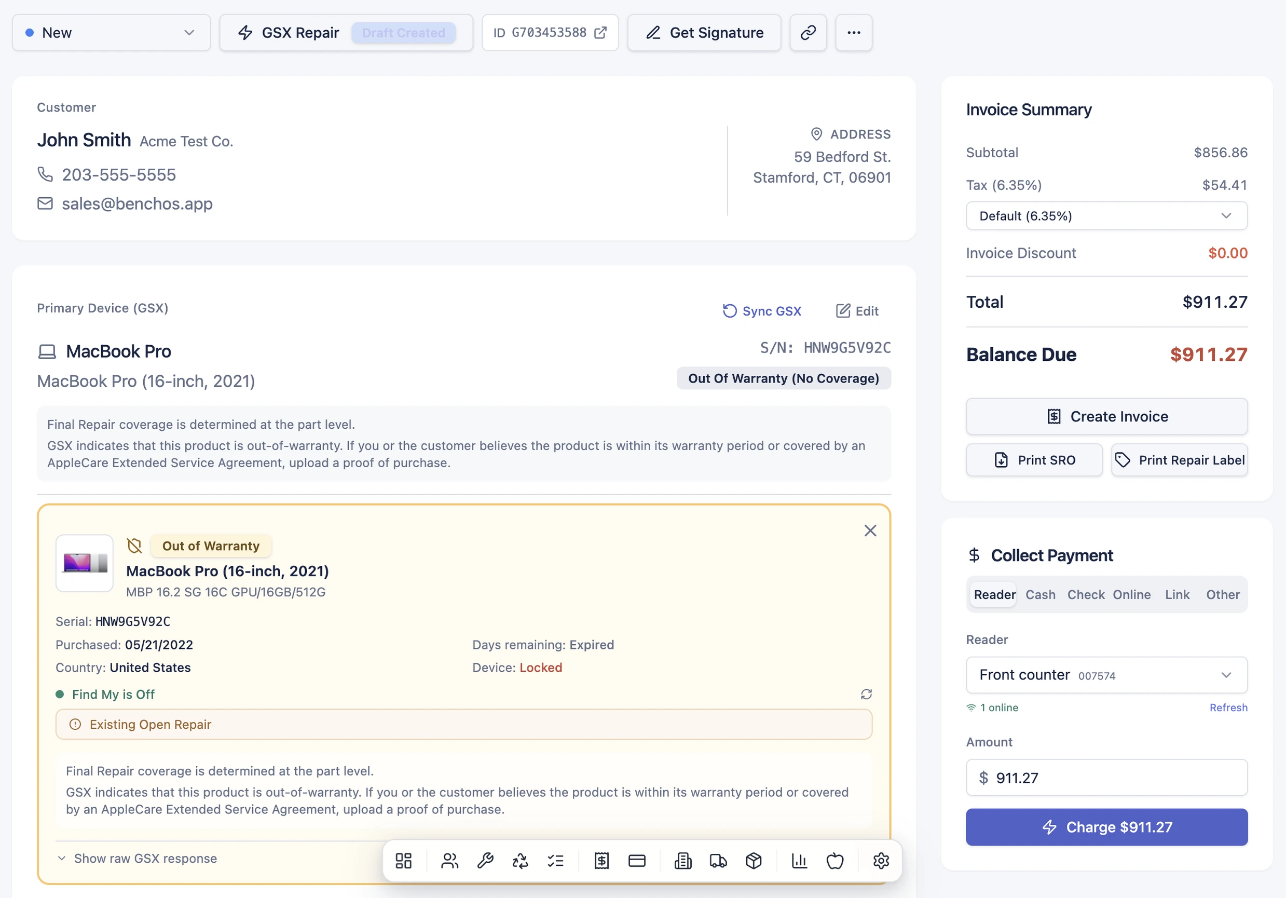Click the Subtotal $856.86 value
Image resolution: width=1286 pixels, height=898 pixels.
(1220, 153)
